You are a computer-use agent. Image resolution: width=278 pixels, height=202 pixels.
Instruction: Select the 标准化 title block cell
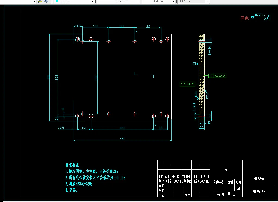188,181
